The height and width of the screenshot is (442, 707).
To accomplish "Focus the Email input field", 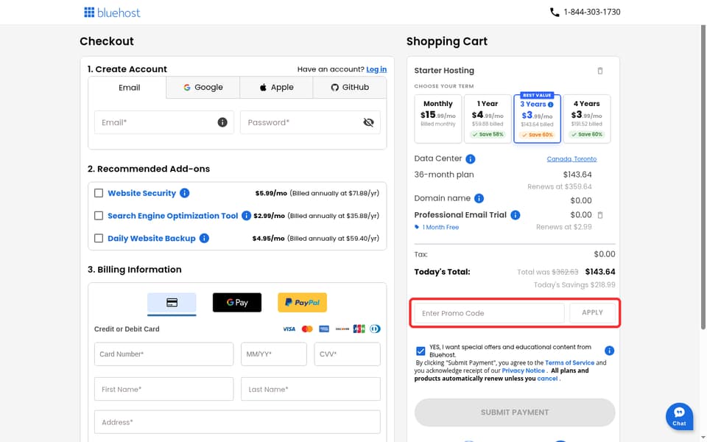I will 164,122.
